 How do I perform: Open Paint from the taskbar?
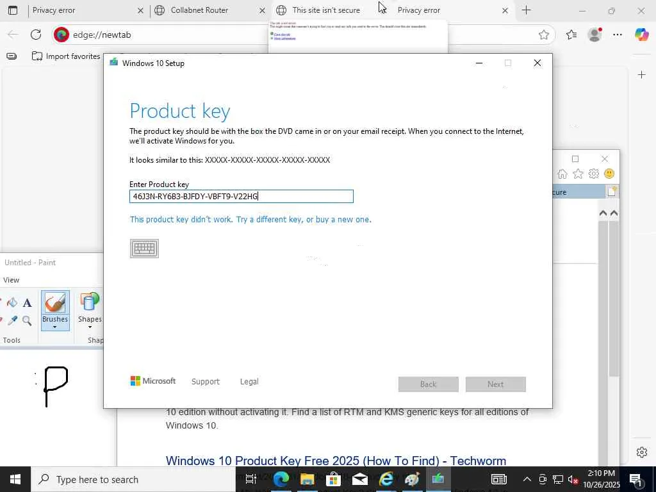412,479
